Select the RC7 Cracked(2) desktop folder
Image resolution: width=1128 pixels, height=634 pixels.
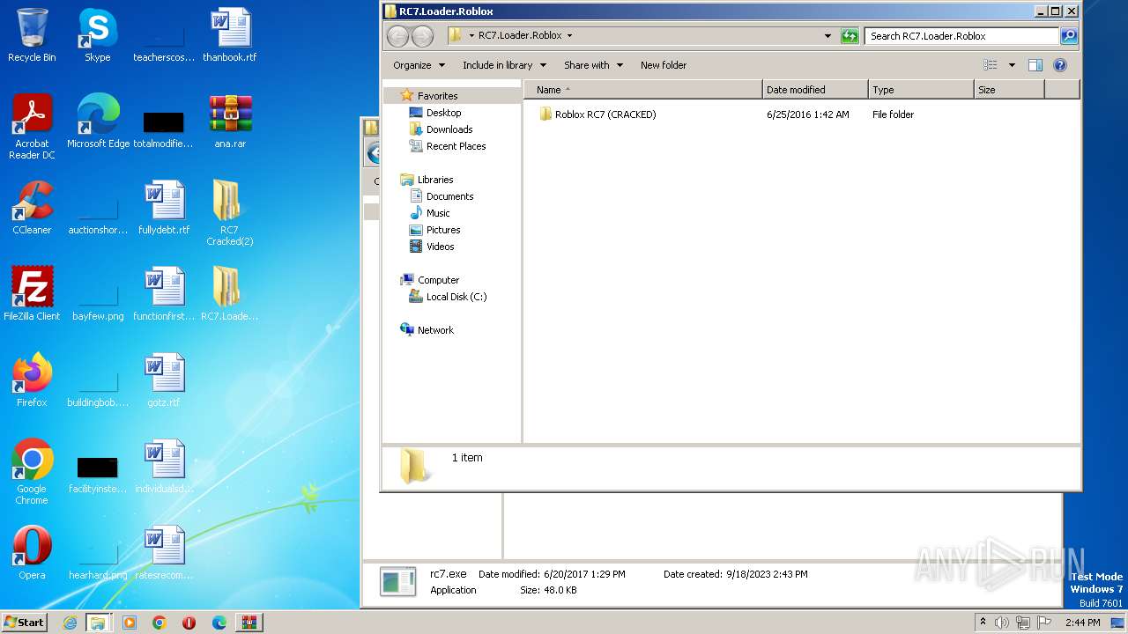[230, 213]
